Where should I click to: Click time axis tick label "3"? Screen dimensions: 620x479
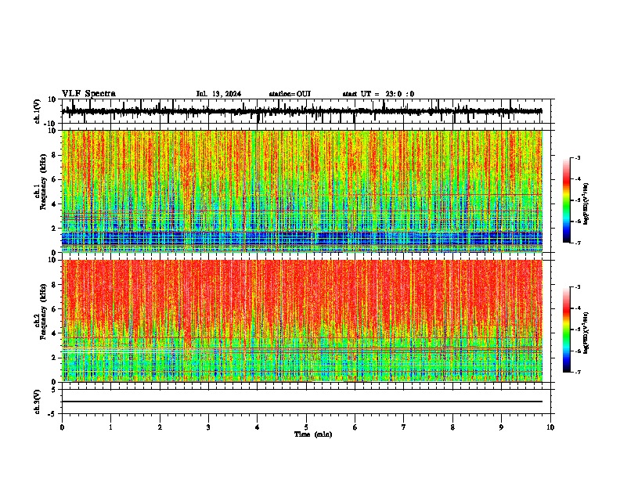208,427
